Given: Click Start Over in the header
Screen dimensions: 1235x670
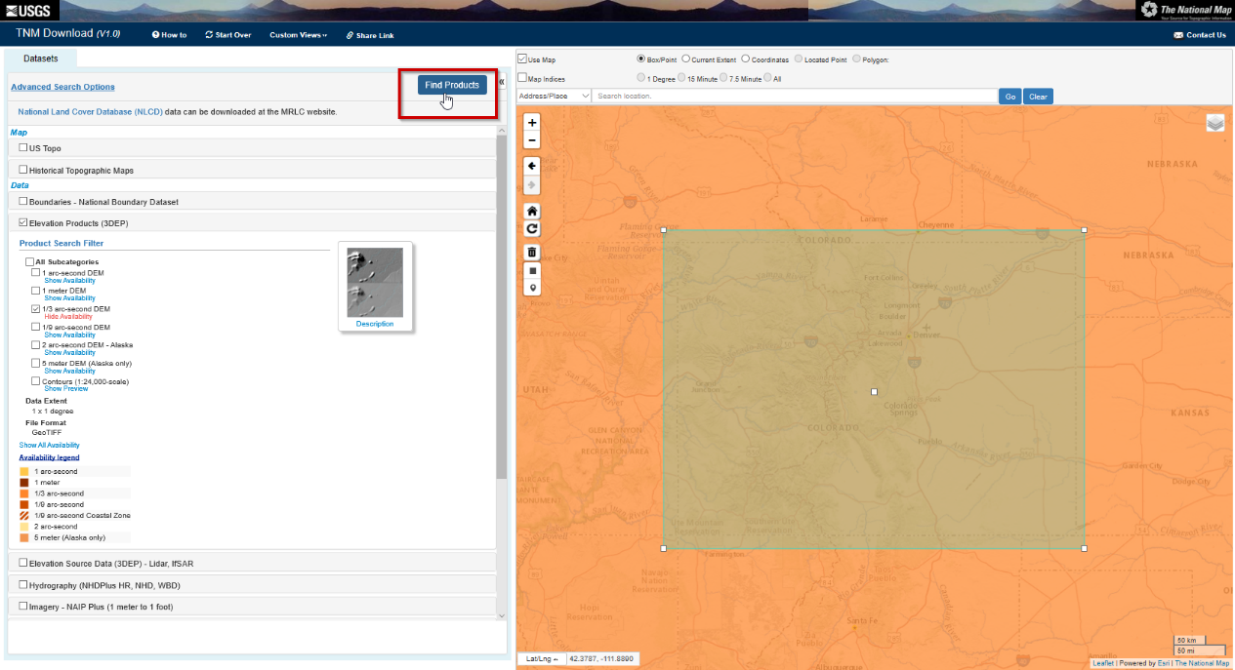Looking at the screenshot, I should click(227, 35).
